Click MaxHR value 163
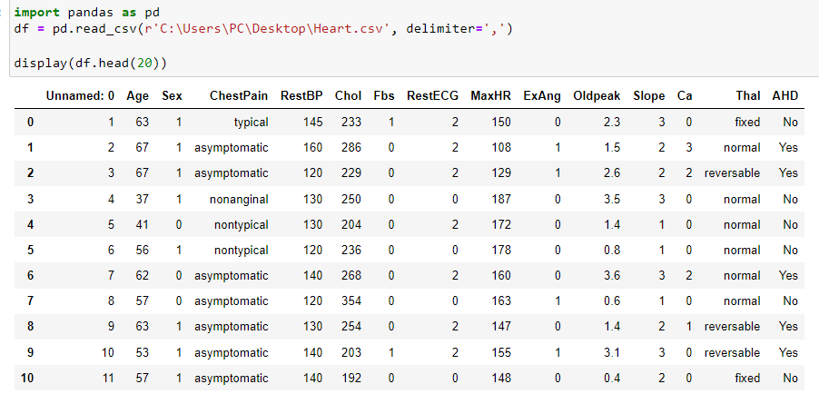Screen dimensions: 819x394 coord(501,301)
